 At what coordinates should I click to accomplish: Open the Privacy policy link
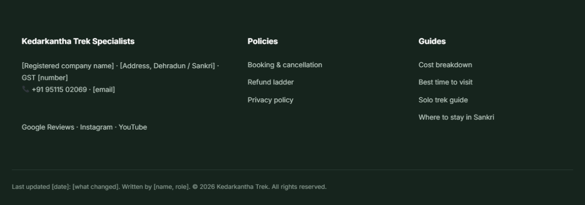click(271, 100)
